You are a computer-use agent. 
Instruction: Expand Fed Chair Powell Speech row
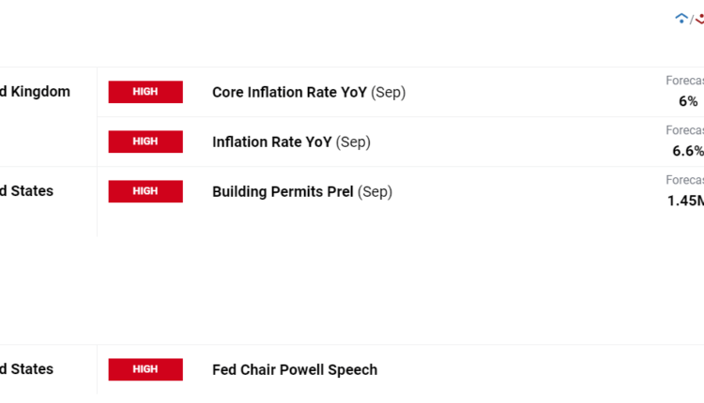(295, 369)
